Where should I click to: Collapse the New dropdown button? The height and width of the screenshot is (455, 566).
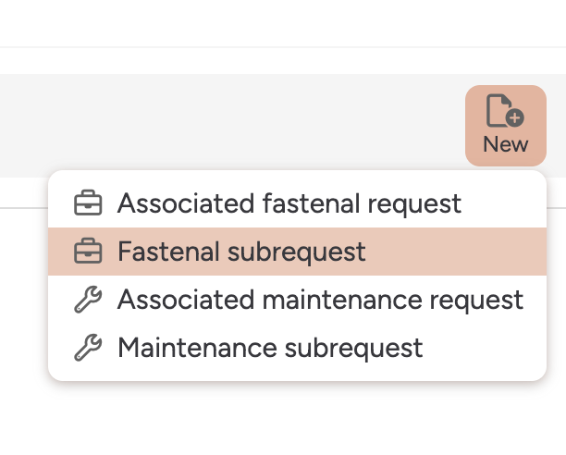(x=506, y=126)
